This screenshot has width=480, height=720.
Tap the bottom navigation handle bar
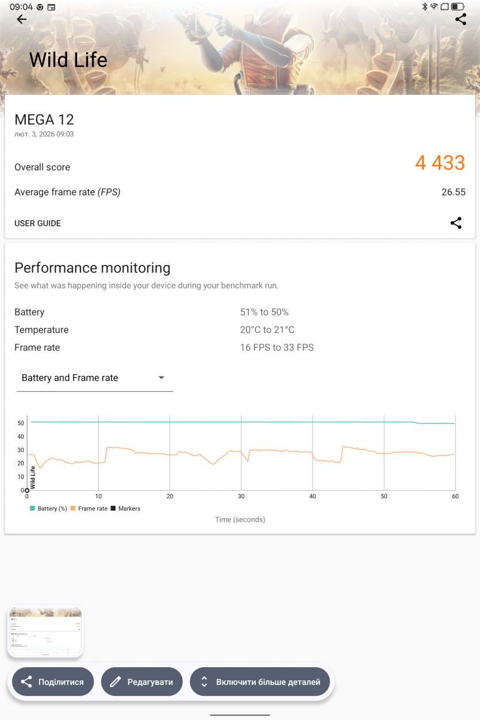coord(240,715)
